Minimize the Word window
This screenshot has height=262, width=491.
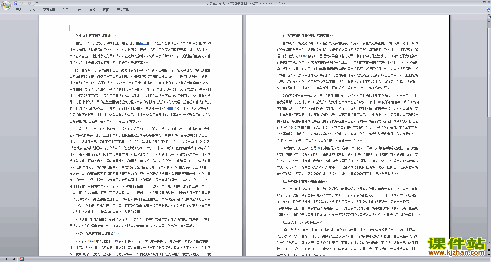pos(480,2)
